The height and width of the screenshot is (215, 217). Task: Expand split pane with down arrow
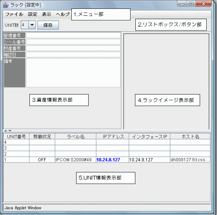10,131
